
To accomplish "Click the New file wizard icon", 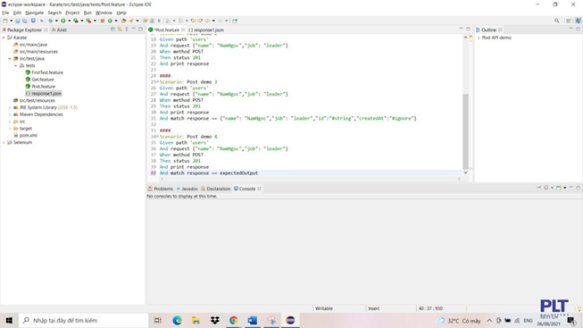I will click(4, 21).
